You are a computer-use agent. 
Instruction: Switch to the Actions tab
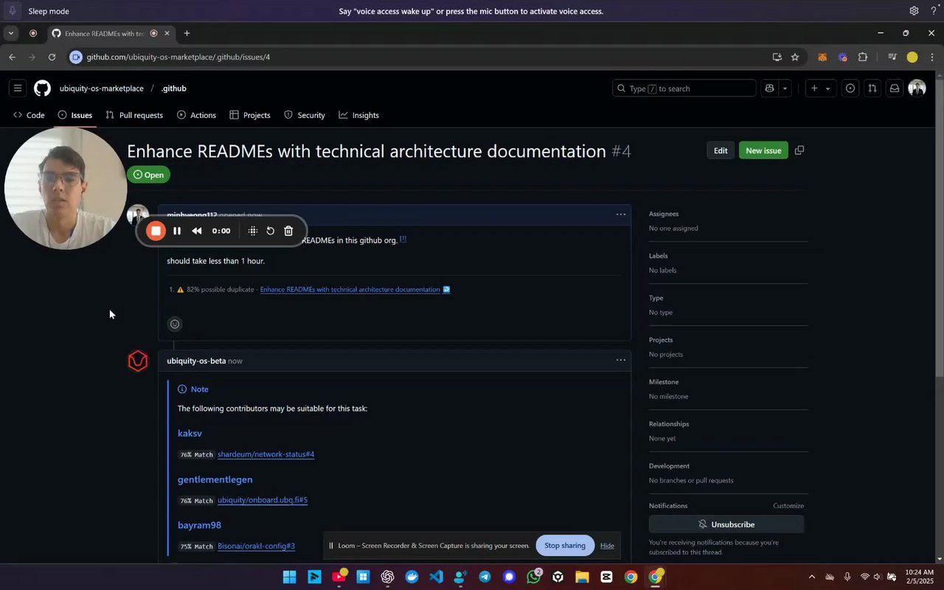[196, 115]
